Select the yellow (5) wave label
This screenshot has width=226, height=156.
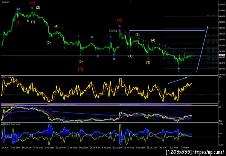81,61
